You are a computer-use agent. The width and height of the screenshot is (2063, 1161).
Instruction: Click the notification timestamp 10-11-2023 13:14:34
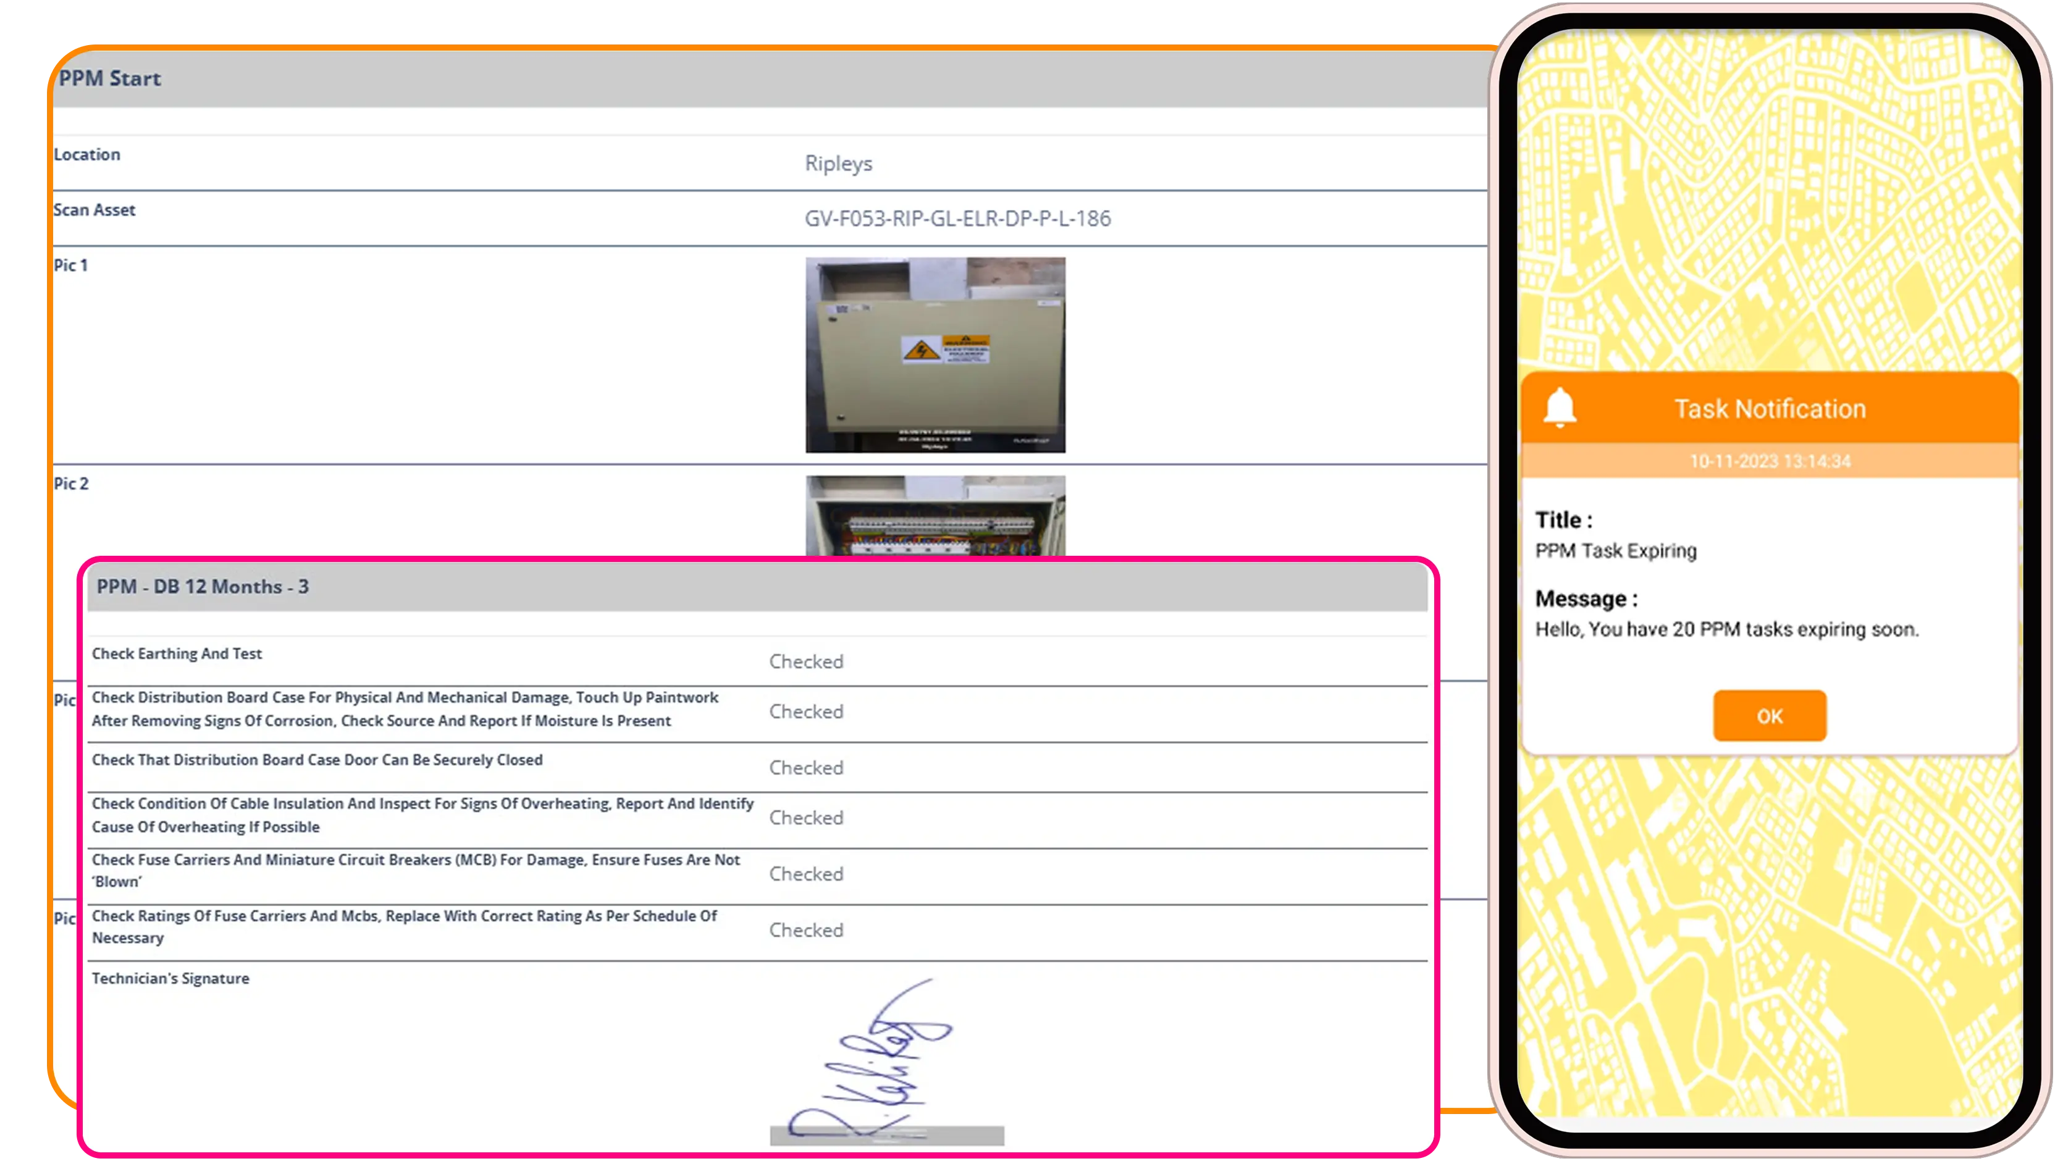coord(1770,461)
